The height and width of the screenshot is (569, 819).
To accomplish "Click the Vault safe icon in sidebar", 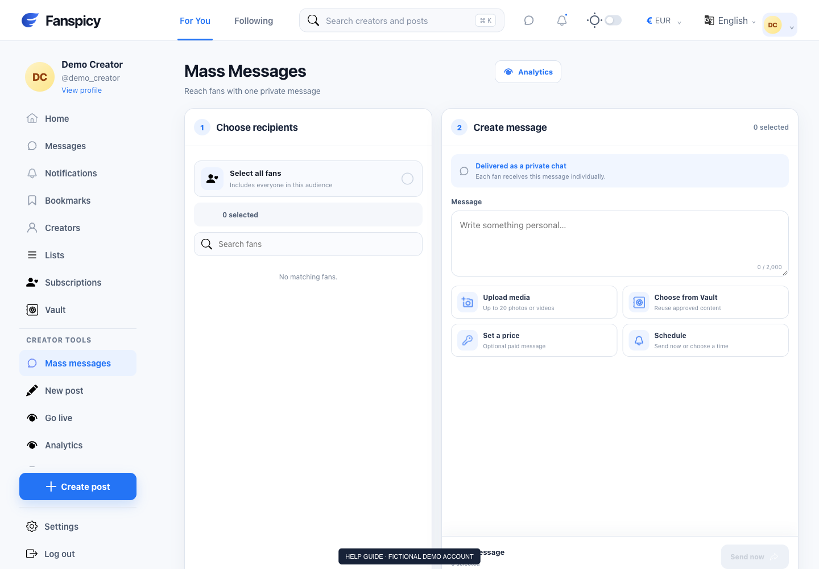I will point(32,310).
